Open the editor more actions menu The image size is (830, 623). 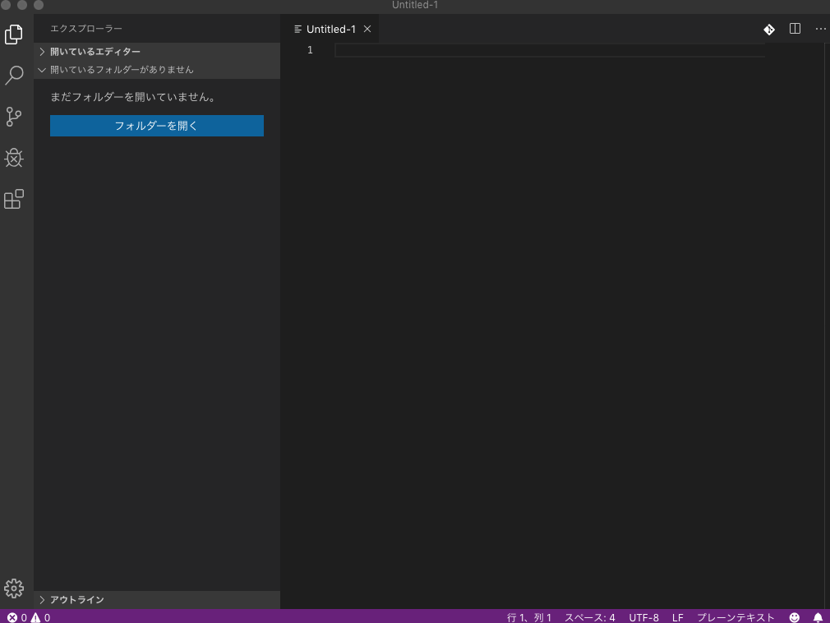click(819, 29)
